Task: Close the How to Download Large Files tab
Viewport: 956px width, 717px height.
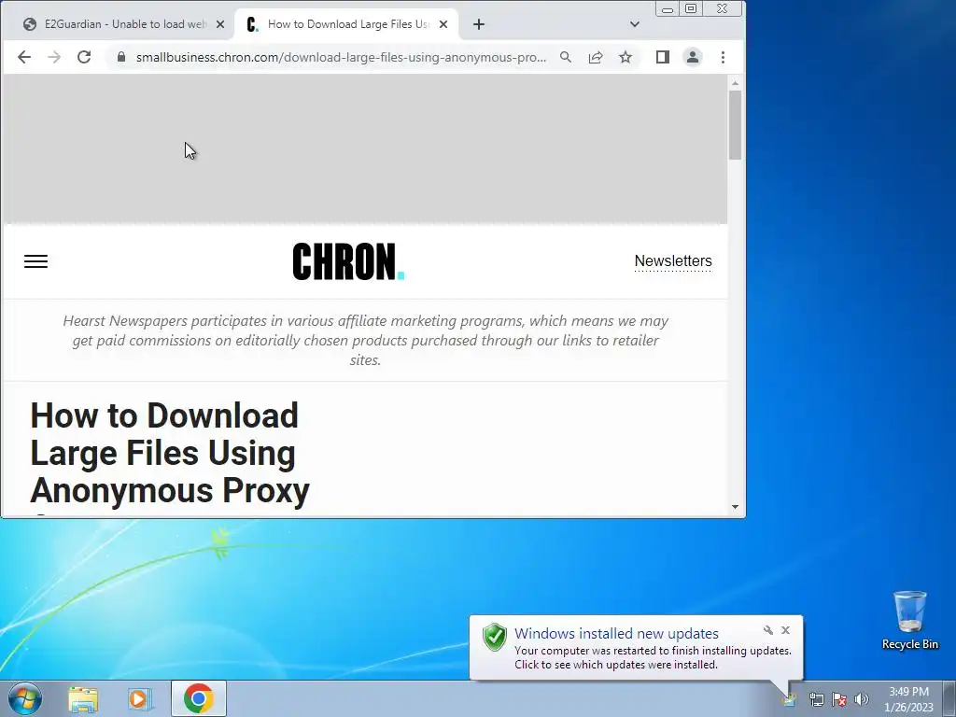Action: point(443,24)
